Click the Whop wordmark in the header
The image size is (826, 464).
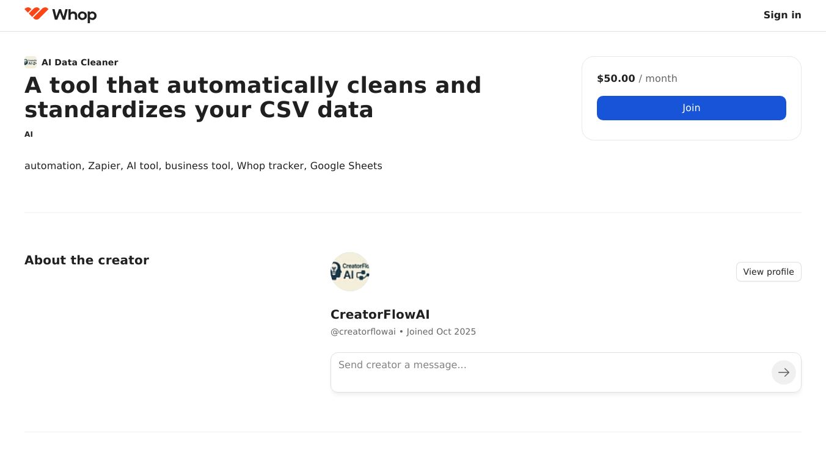(75, 15)
